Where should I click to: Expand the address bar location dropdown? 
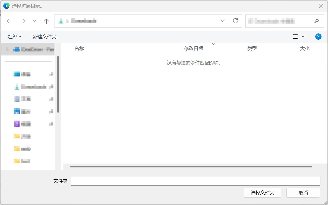pyautogui.click(x=223, y=21)
